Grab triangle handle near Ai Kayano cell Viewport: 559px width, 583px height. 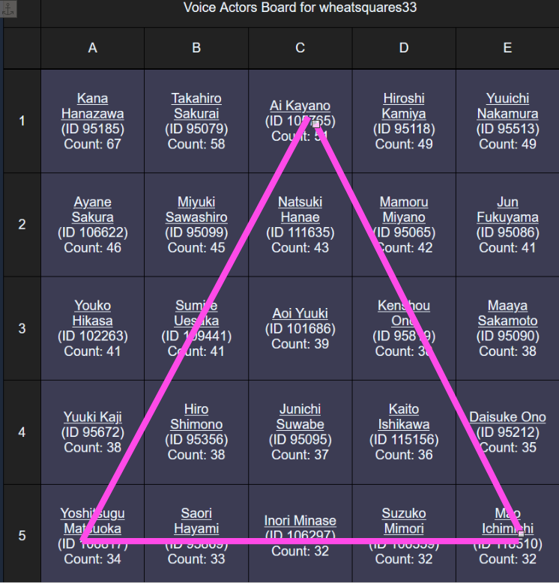pos(316,124)
